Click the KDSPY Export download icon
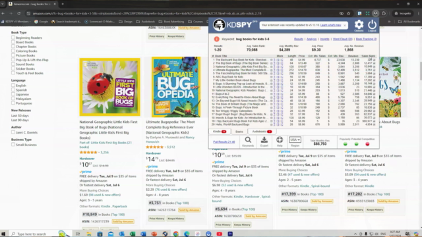The width and height of the screenshot is (422, 237). coord(264,140)
